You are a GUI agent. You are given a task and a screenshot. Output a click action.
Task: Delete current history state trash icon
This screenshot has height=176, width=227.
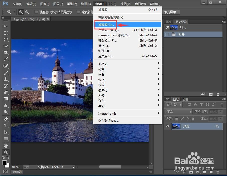pyautogui.click(x=218, y=94)
